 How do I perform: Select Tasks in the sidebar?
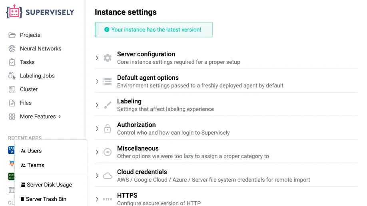(x=27, y=62)
